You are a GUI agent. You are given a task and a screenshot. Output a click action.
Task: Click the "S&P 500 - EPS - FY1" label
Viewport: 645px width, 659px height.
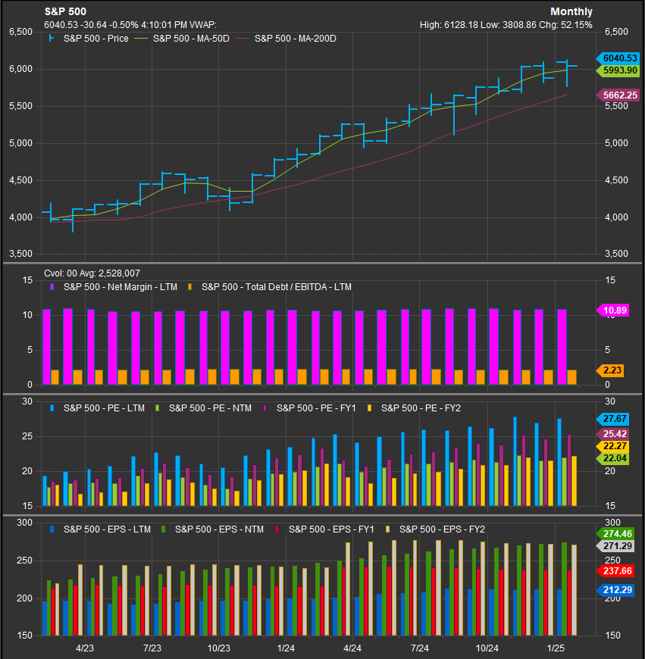(x=331, y=529)
